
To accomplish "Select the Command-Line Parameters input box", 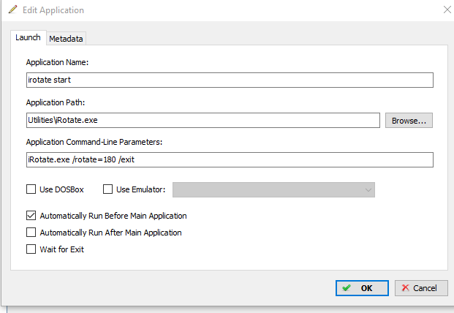I will tap(230, 160).
